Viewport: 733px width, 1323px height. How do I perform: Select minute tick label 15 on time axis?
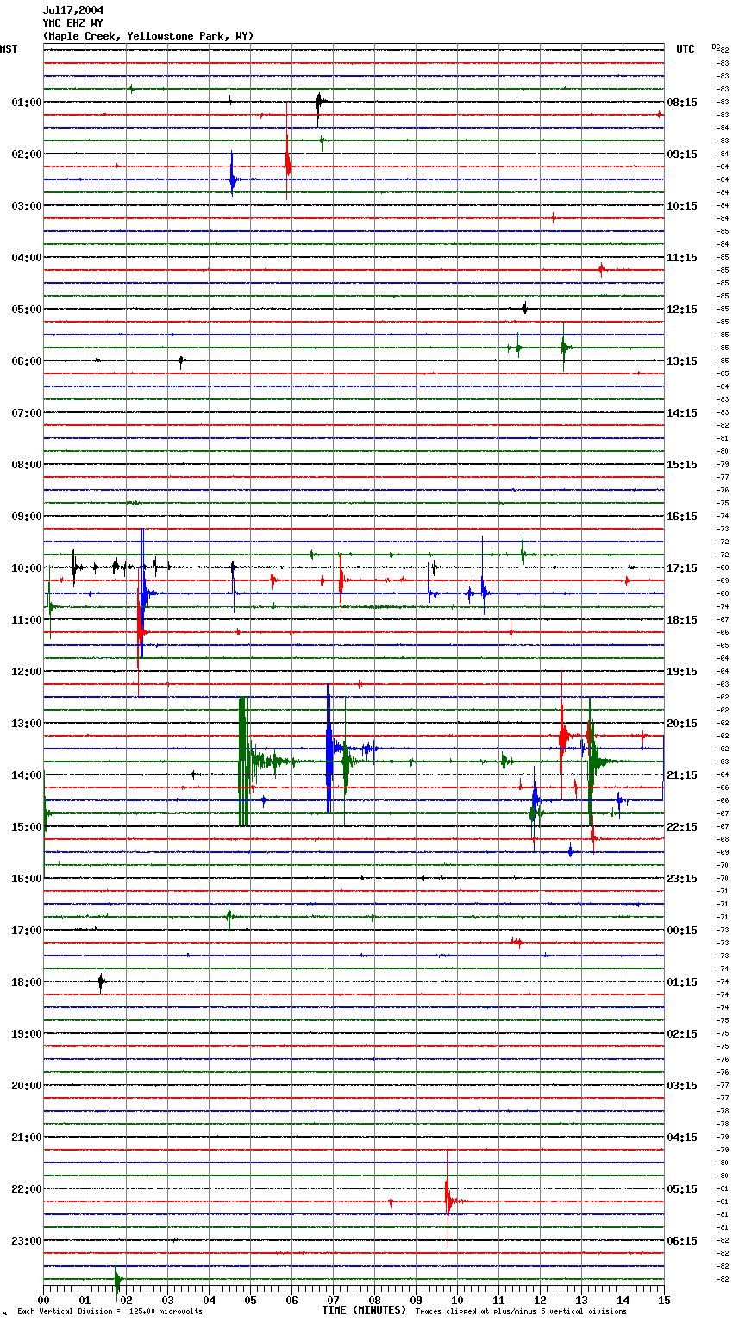coord(664,1301)
